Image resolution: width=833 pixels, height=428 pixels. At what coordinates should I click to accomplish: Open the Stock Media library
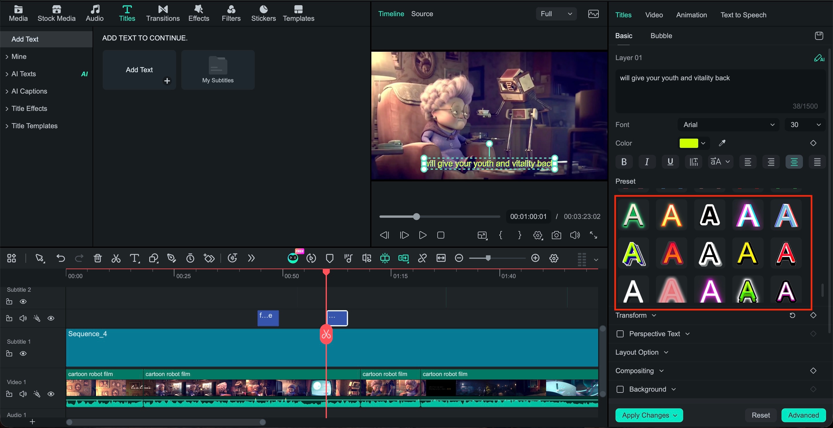[x=57, y=14]
